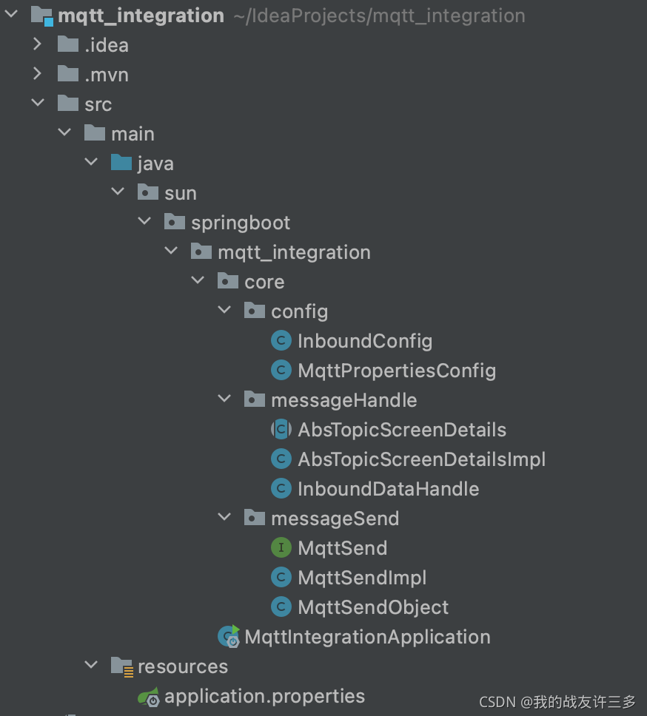Screen dimensions: 647x716
Task: Open the InboundConfig class icon
Action: pyautogui.click(x=281, y=340)
